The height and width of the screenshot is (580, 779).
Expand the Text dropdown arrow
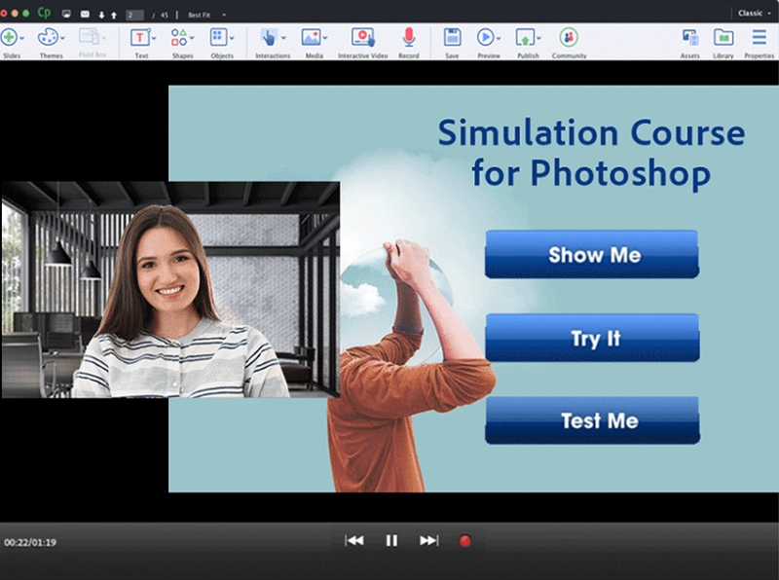(x=154, y=38)
